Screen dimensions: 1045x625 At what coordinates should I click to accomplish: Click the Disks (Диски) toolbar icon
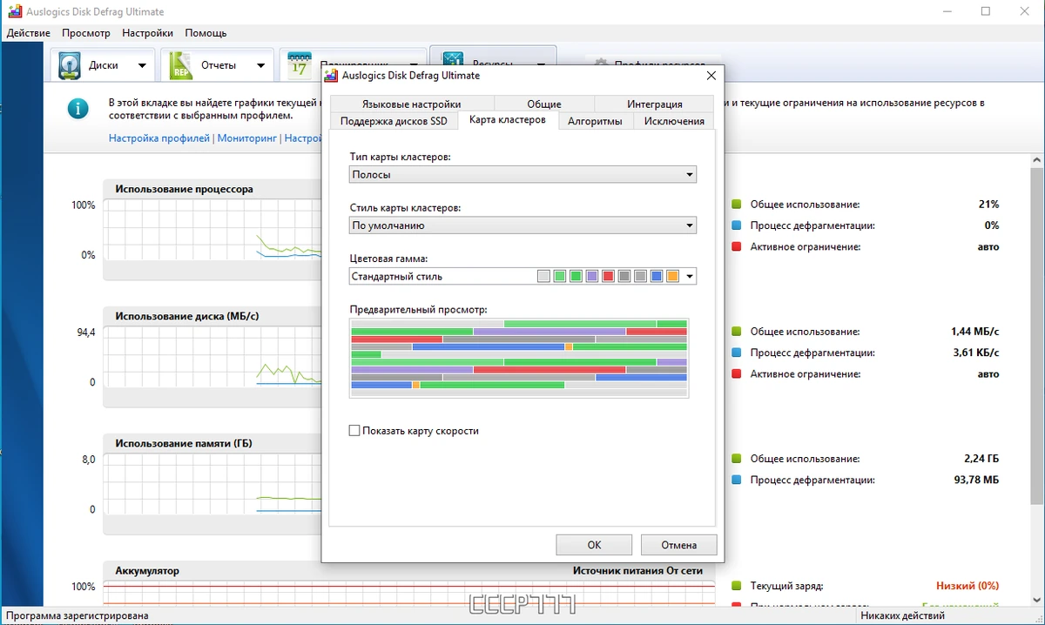click(70, 65)
